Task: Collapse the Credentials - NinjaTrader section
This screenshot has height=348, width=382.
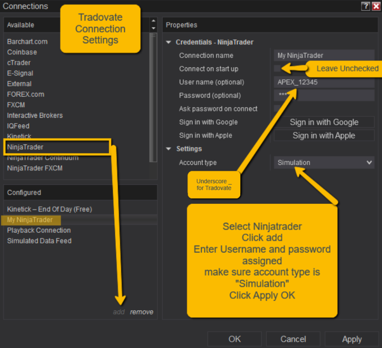Action: point(168,42)
